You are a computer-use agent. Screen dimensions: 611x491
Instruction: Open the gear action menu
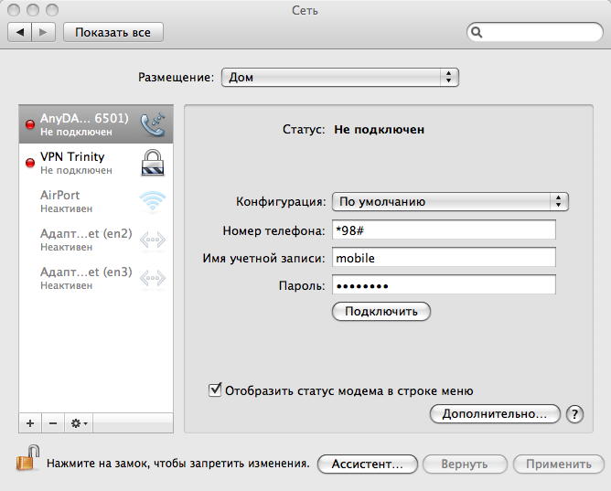click(79, 423)
